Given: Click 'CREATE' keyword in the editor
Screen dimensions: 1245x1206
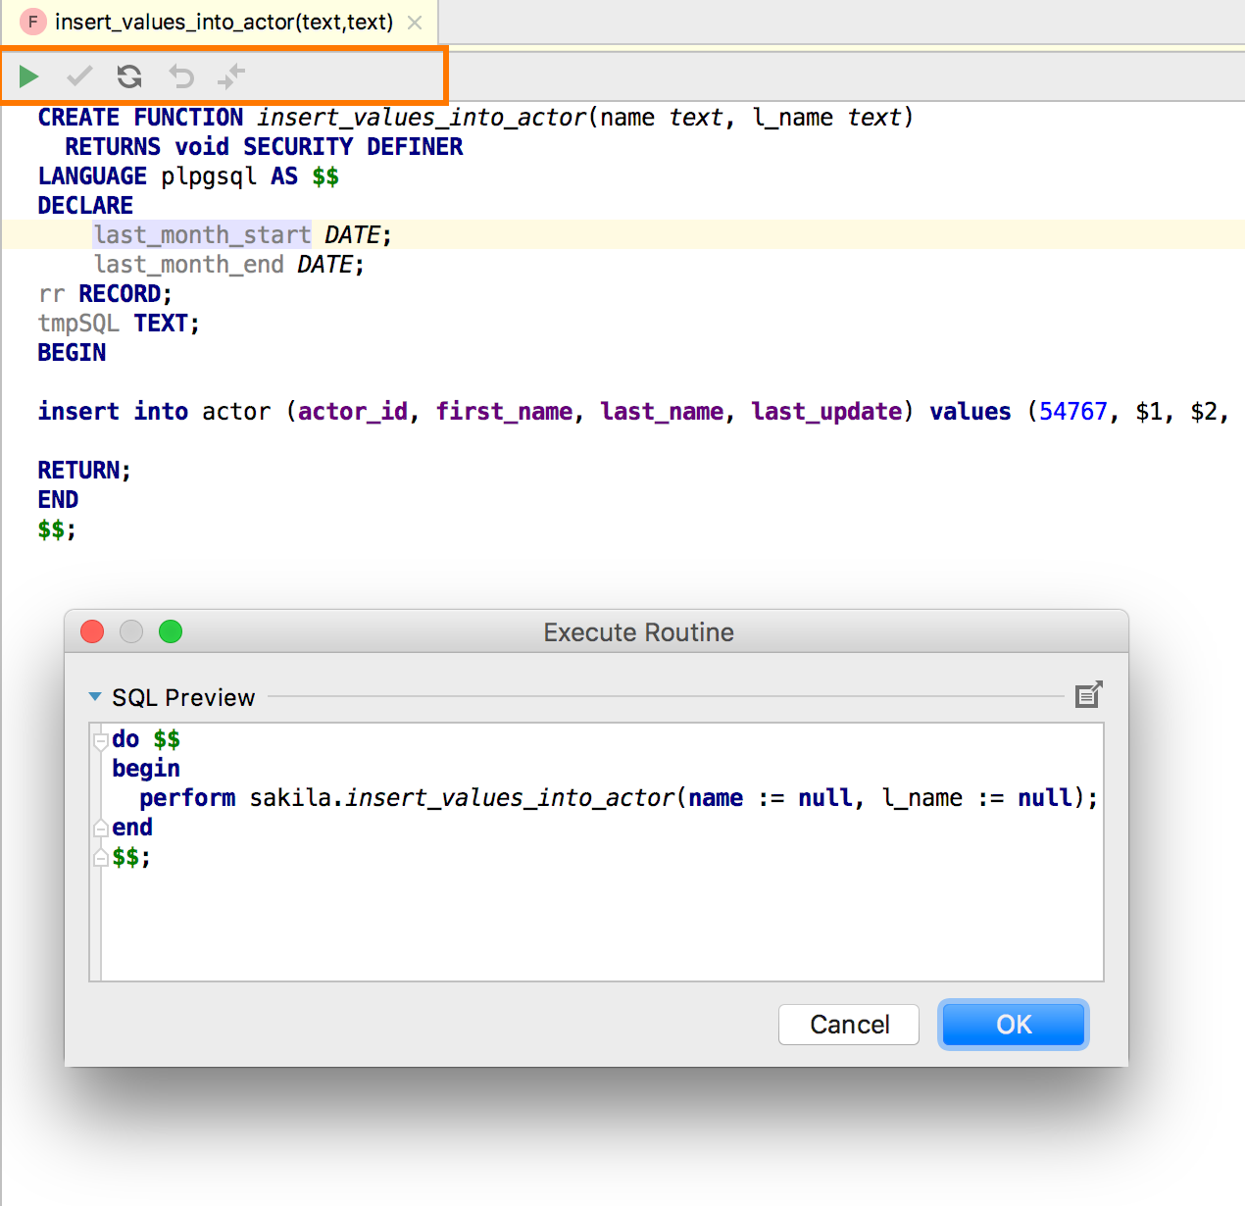Looking at the screenshot, I should [78, 118].
